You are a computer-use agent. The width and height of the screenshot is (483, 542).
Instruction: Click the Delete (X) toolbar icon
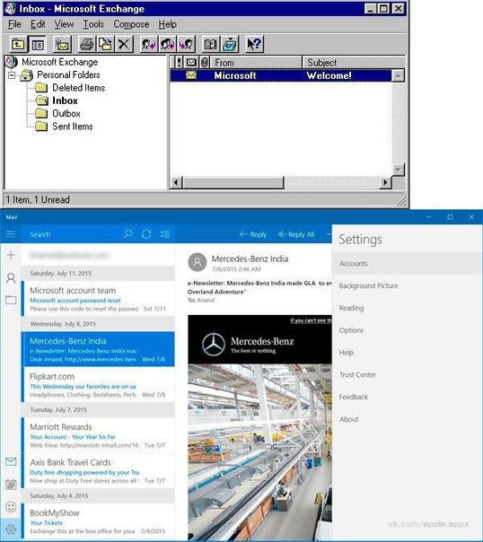pos(124,44)
